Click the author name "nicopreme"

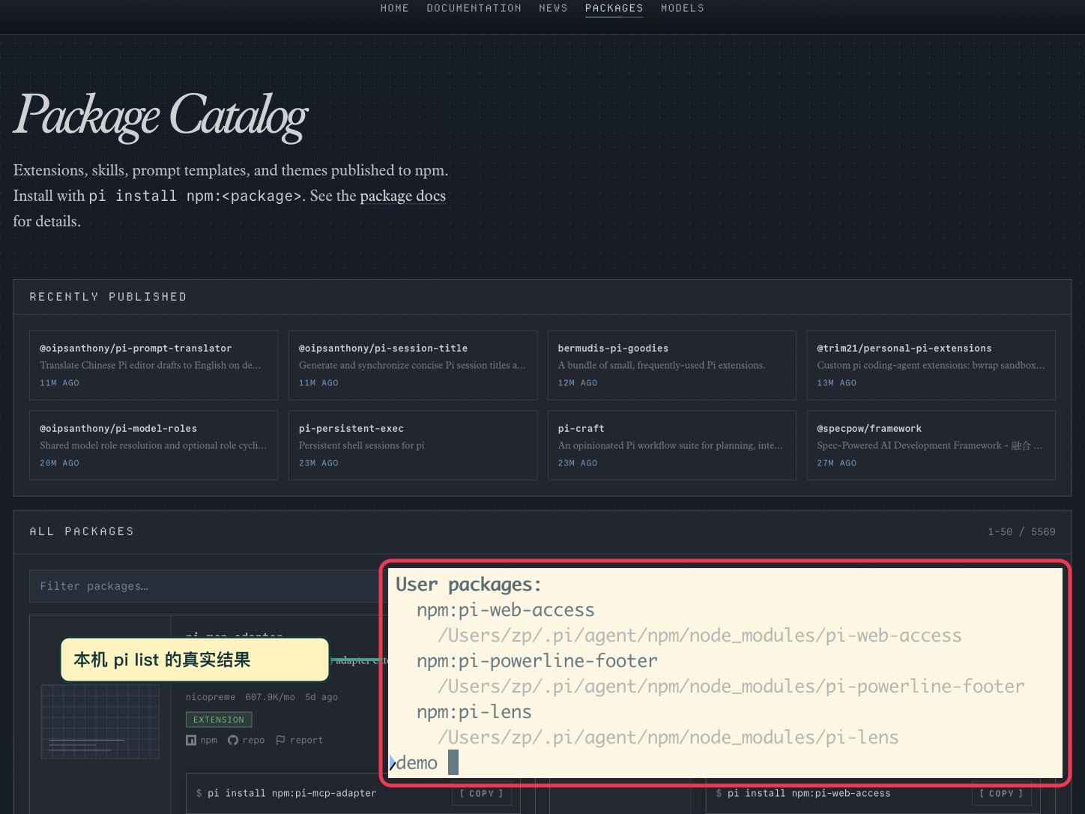[211, 697]
